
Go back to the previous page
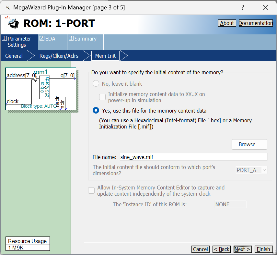(222, 249)
